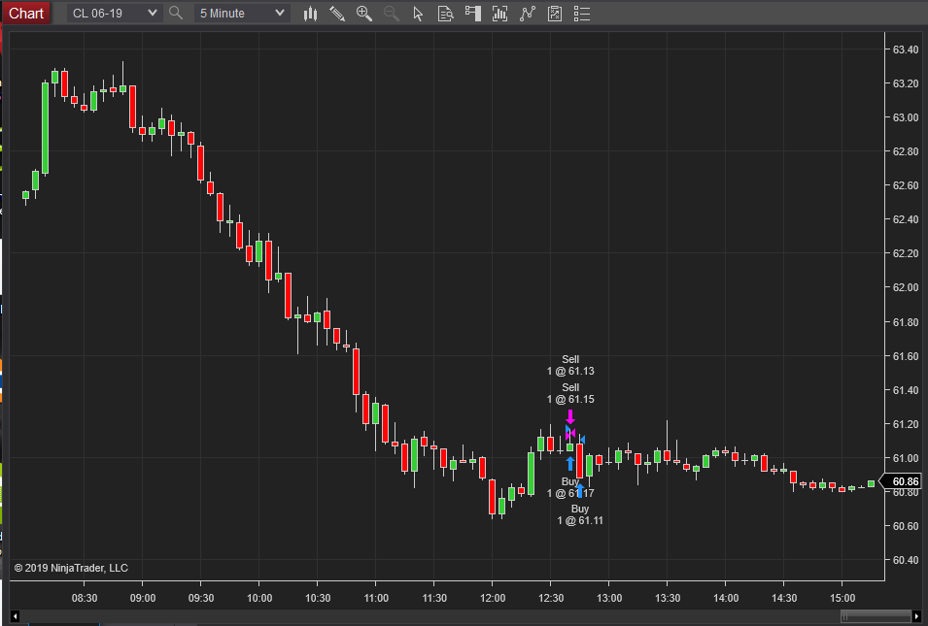Screen dimensions: 928x626
Task: Click the scrollbar left arrow
Action: click(16, 616)
